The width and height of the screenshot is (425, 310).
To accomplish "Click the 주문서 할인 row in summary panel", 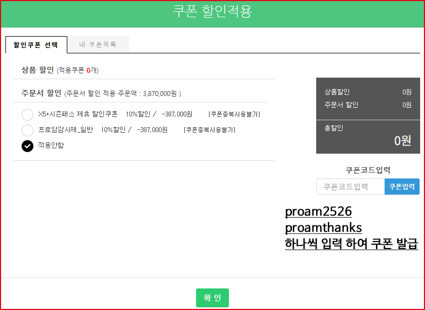I will click(368, 105).
